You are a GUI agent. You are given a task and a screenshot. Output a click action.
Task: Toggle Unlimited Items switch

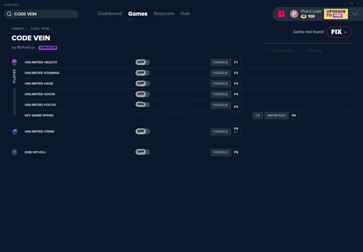[143, 131]
